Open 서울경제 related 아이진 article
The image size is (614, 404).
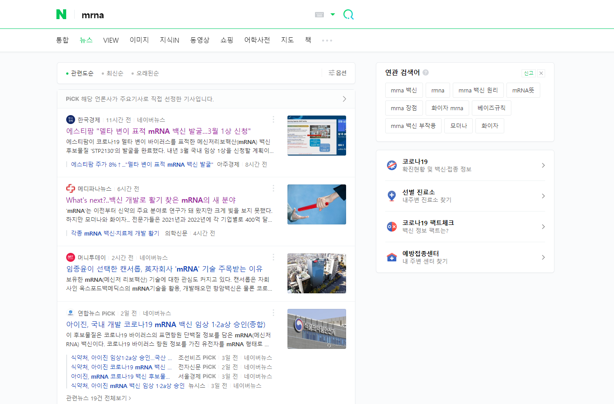[121, 376]
